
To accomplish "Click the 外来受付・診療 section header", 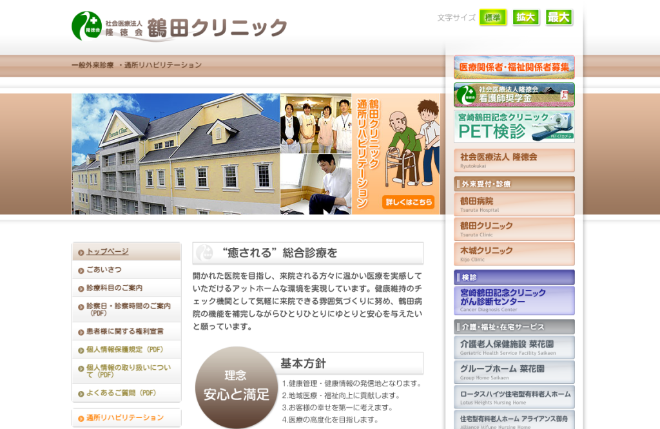I will click(514, 184).
